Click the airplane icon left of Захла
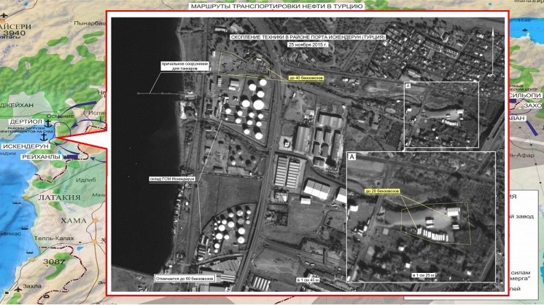544x305 pixels. pyautogui.click(x=17, y=289)
